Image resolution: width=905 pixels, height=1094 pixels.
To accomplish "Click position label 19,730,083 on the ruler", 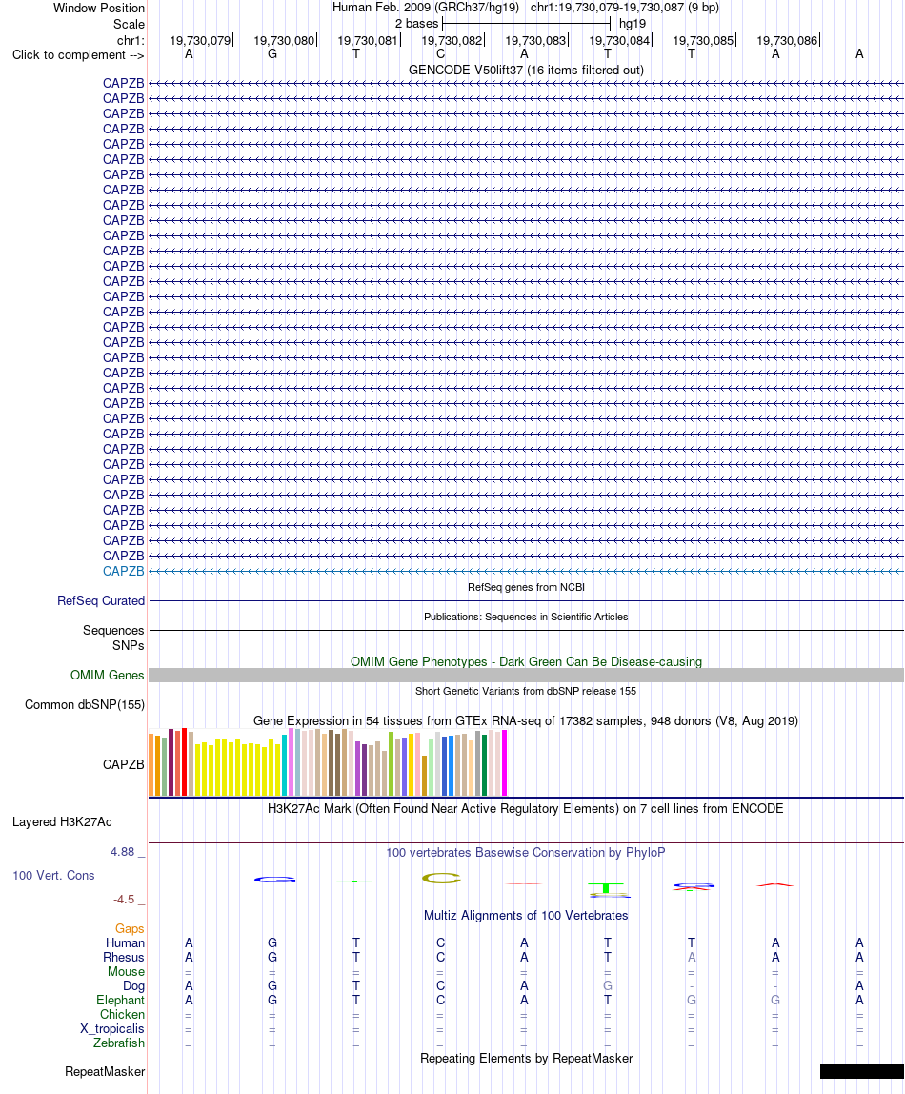I will [535, 40].
